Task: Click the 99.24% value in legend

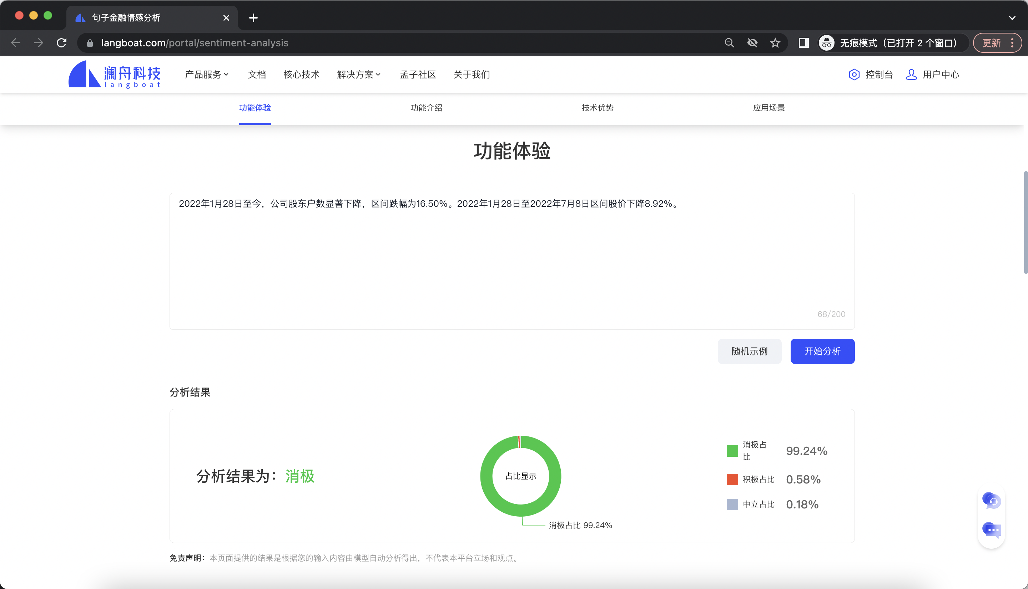Action: pyautogui.click(x=807, y=451)
